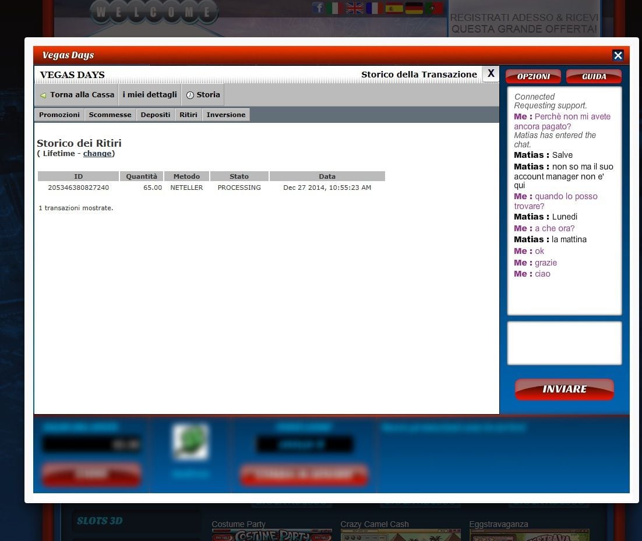Click the Facebook icon in the header
Screen dimensions: 642x541
(318, 8)
